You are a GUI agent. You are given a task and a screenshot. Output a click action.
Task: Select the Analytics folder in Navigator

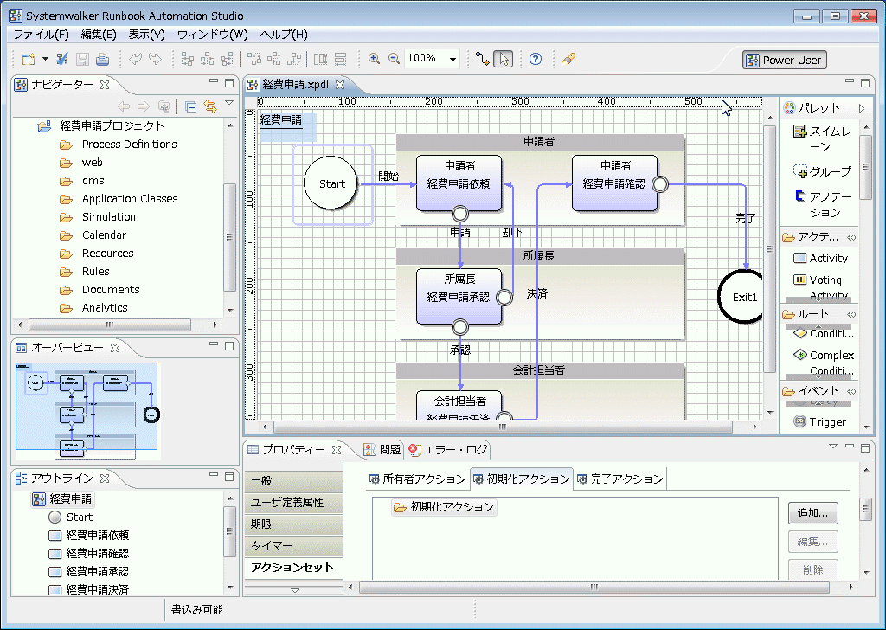point(105,307)
